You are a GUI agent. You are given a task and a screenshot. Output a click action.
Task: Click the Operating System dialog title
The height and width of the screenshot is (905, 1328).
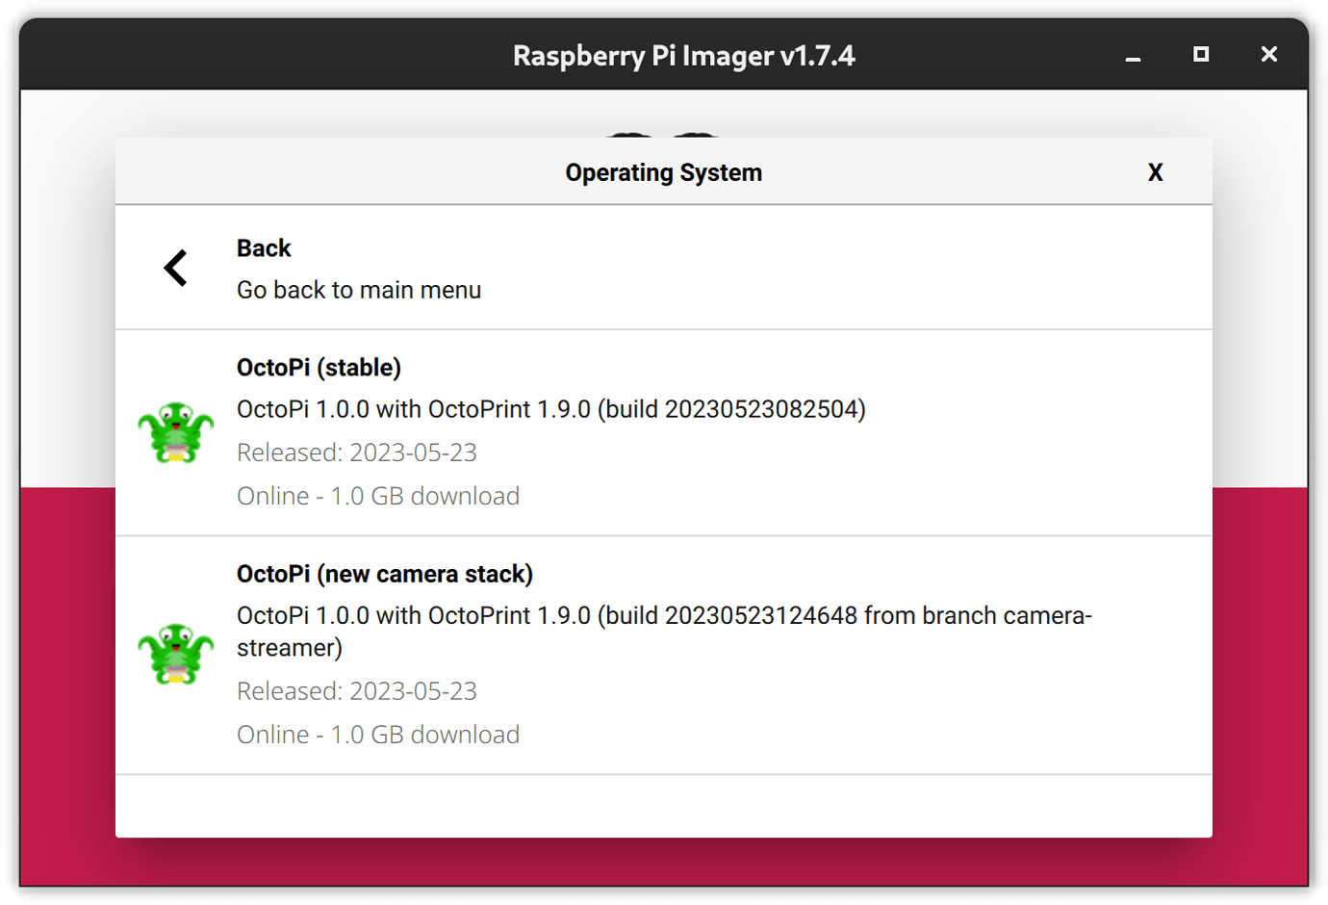(664, 172)
